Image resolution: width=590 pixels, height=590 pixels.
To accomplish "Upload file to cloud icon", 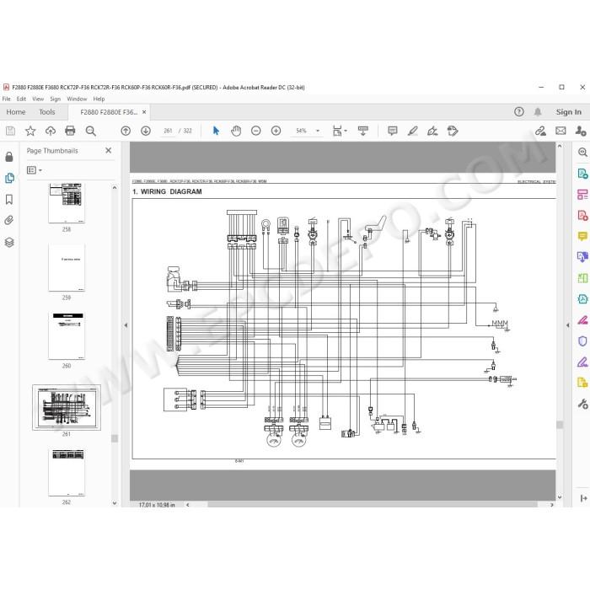I will tap(51, 131).
